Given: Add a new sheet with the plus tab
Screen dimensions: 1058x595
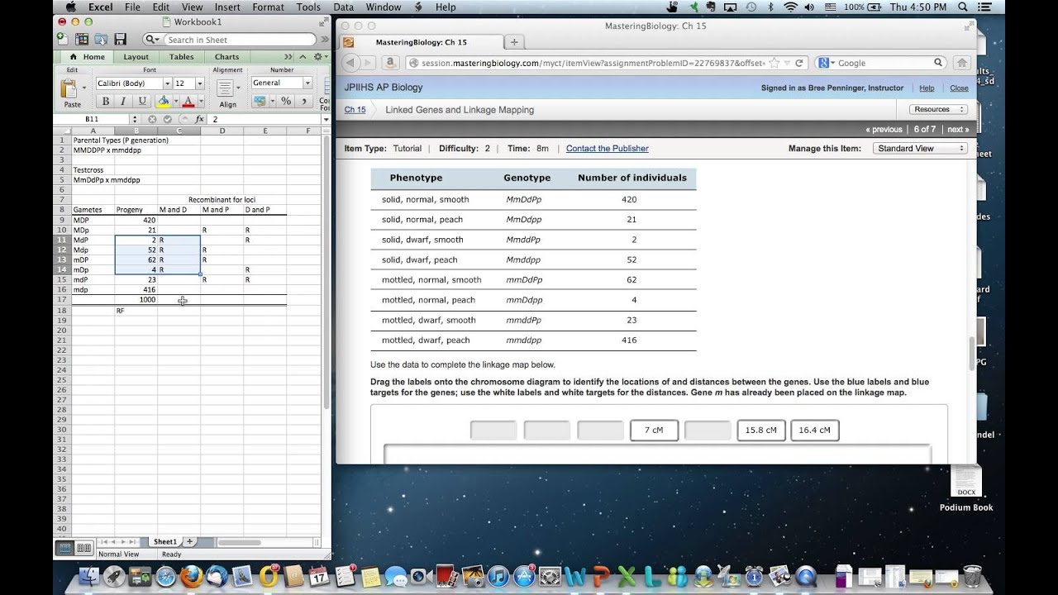Looking at the screenshot, I should [189, 541].
